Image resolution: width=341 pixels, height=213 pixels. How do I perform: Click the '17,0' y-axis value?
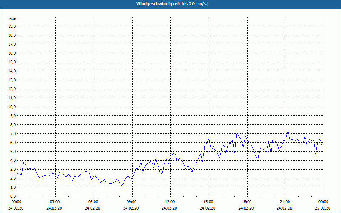coord(12,44)
